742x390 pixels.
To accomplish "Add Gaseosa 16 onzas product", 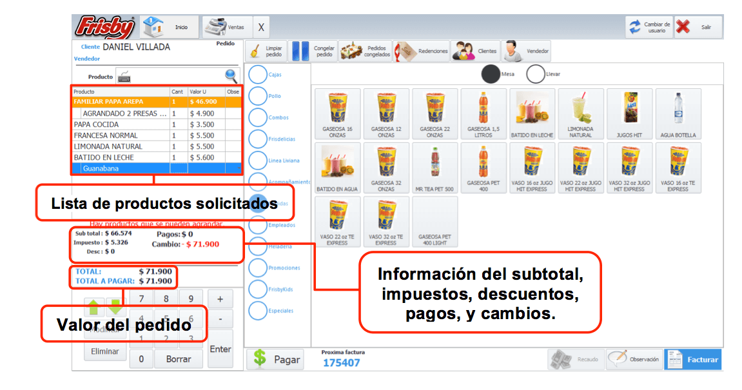I will click(x=337, y=114).
